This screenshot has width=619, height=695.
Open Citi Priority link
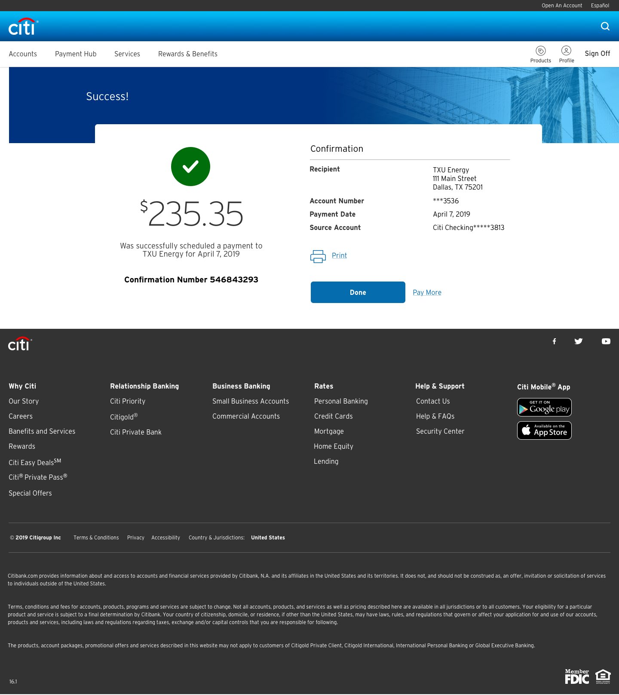(x=128, y=401)
